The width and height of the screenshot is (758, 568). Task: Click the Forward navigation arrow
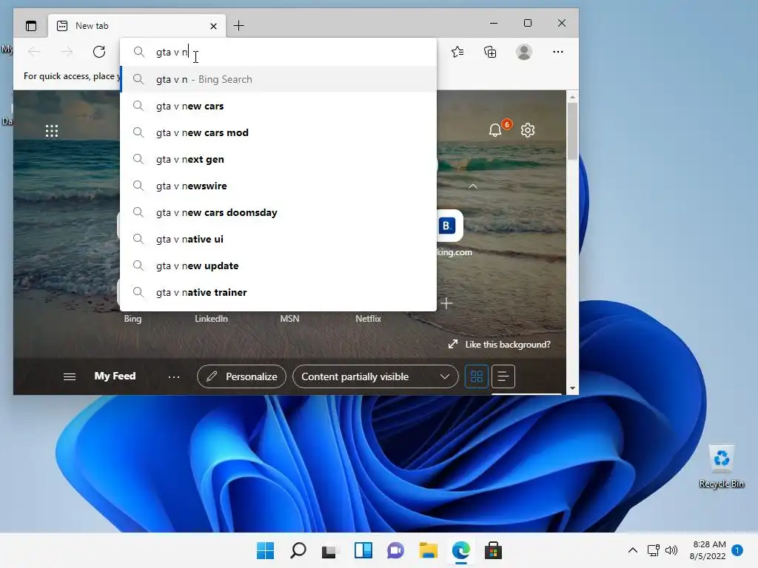click(x=67, y=52)
